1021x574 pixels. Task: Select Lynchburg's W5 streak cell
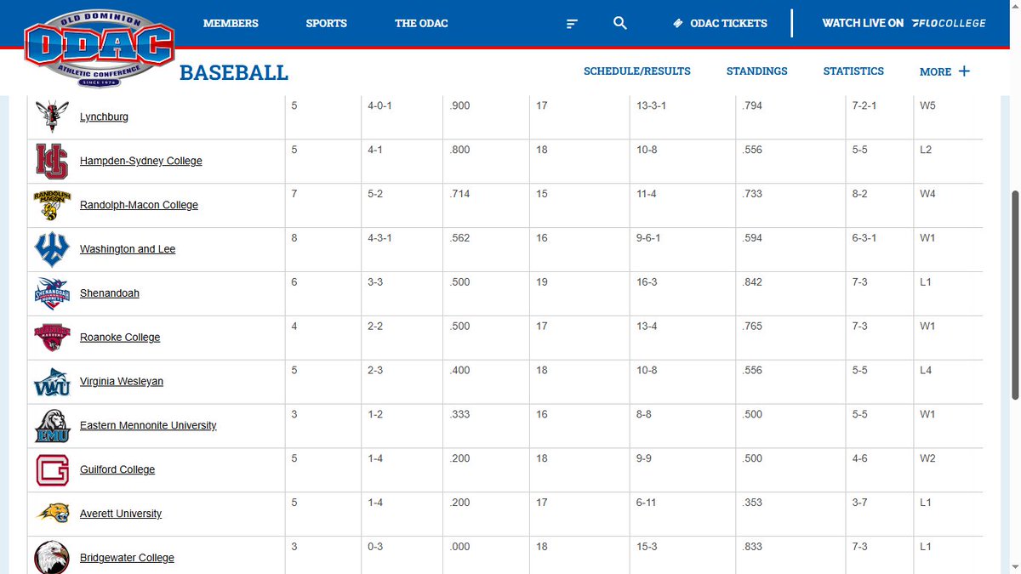[927, 105]
